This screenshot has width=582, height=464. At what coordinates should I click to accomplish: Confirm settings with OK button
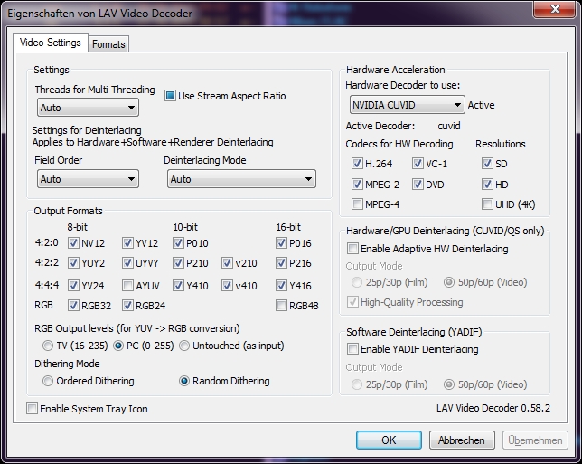[x=389, y=440]
